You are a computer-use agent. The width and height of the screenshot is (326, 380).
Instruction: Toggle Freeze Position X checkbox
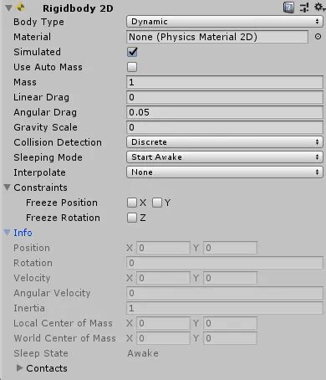(132, 203)
